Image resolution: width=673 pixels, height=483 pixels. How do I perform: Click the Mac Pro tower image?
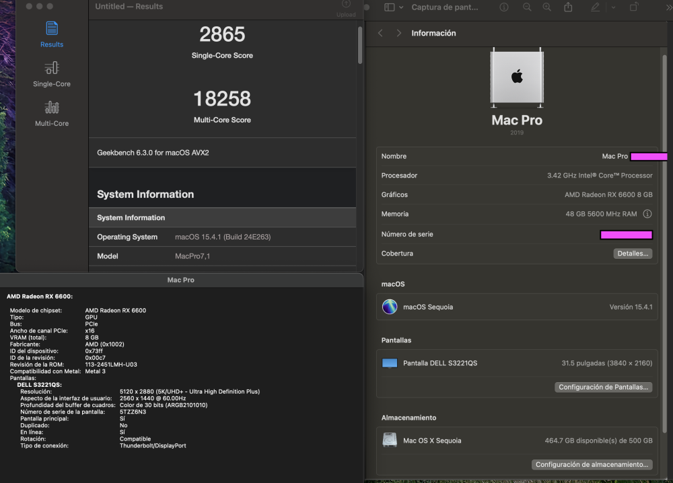517,77
